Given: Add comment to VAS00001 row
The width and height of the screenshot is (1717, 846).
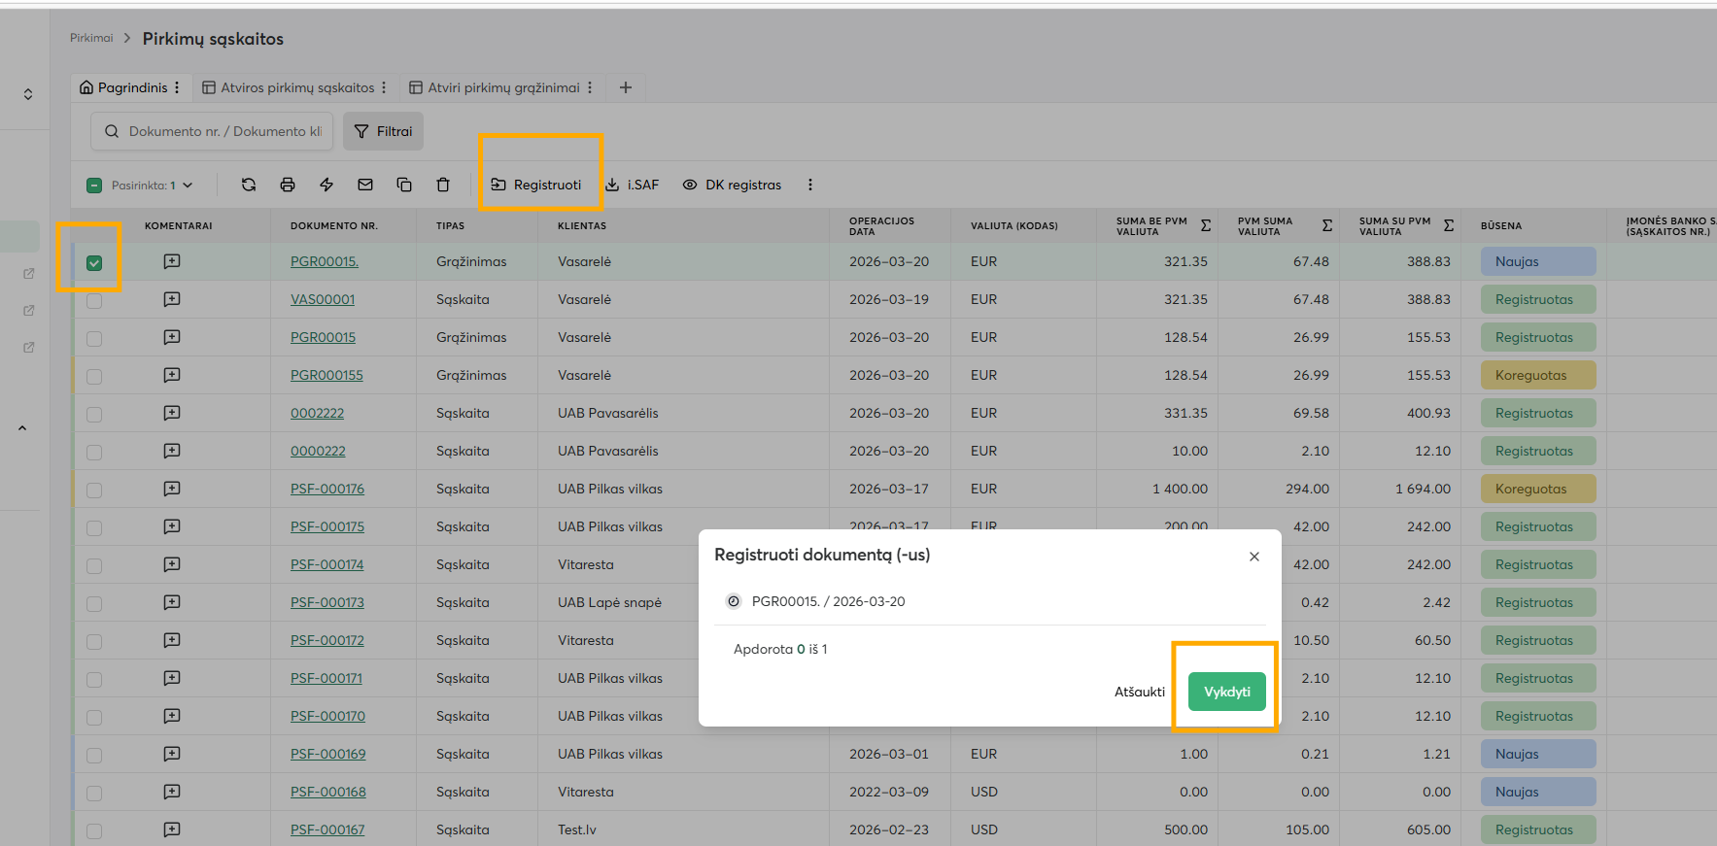Looking at the screenshot, I should click(172, 299).
